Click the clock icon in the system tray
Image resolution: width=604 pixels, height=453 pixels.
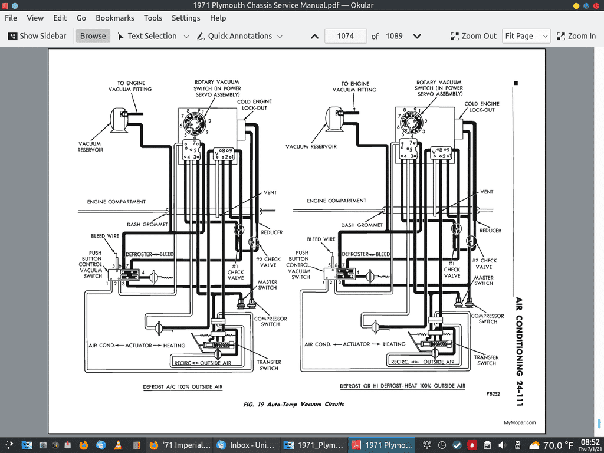(441, 445)
